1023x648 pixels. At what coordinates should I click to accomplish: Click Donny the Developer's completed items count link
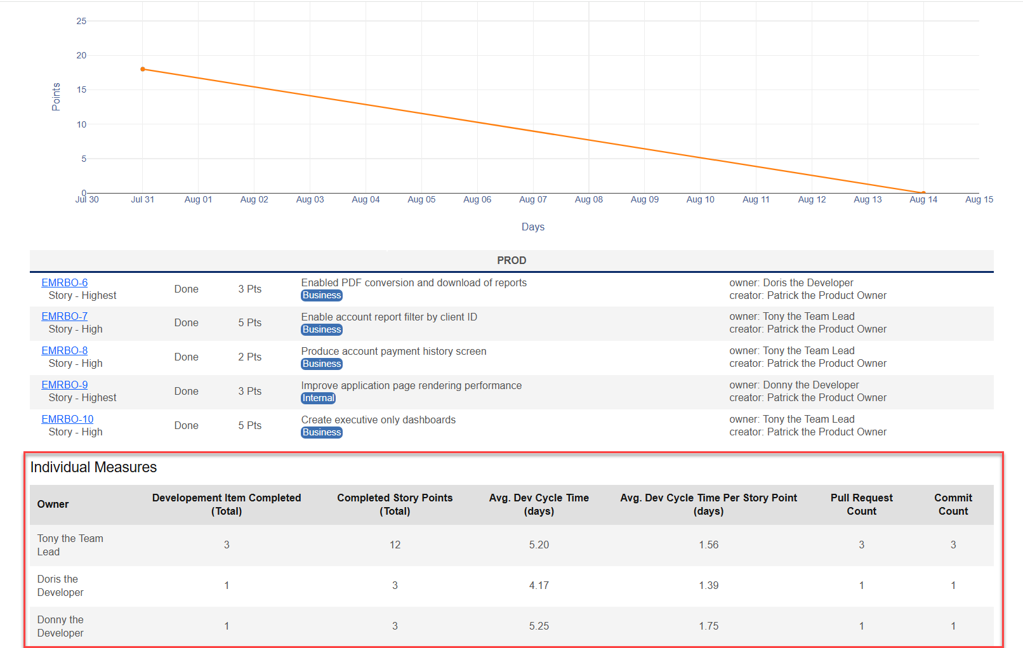[227, 625]
